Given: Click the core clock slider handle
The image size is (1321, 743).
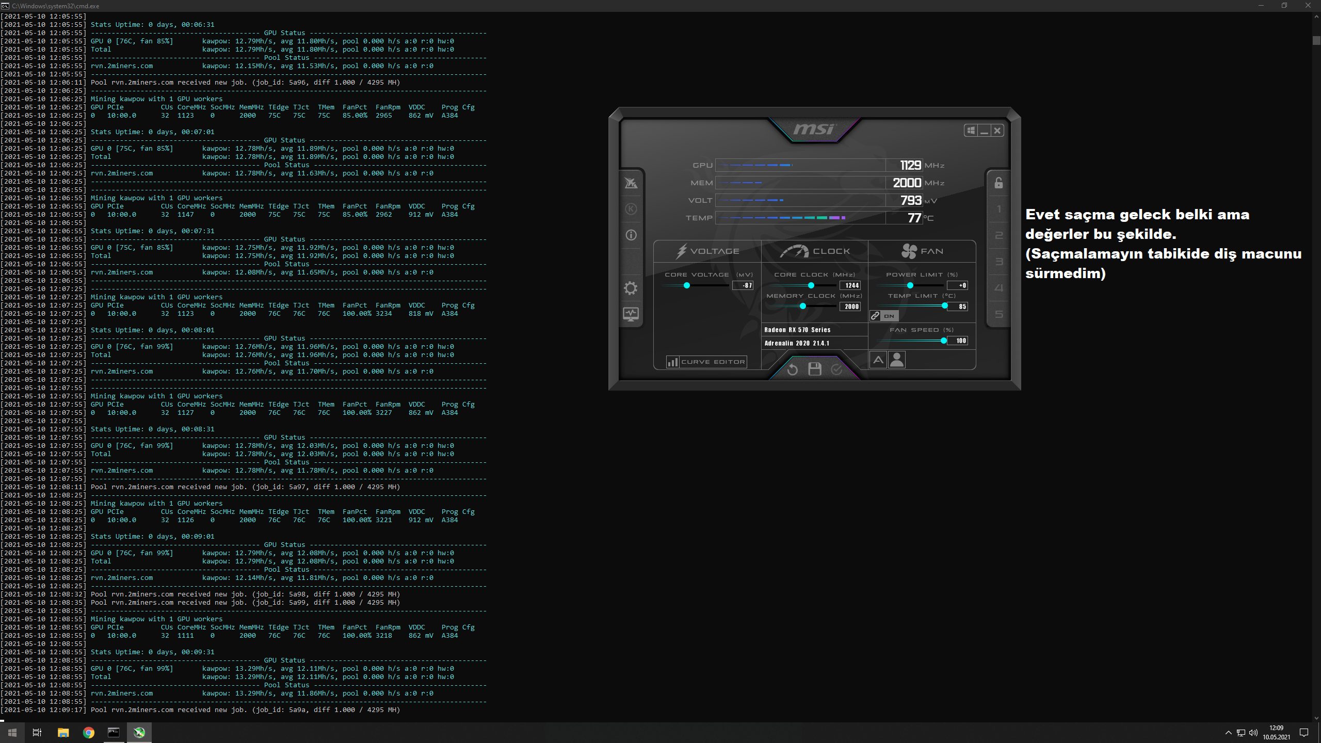Looking at the screenshot, I should 811,285.
